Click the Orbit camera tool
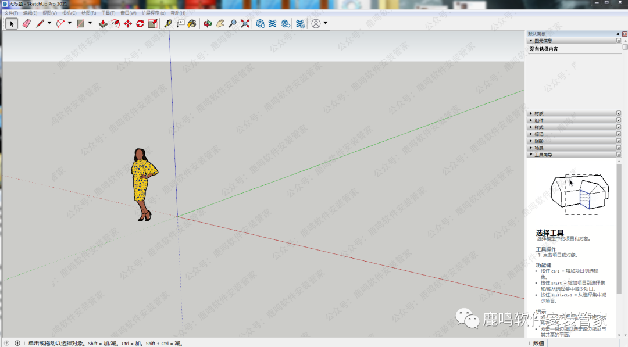Screen dimensions: 628x347 (208, 24)
